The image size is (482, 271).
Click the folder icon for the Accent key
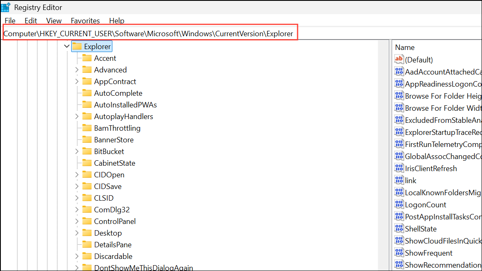coord(86,58)
